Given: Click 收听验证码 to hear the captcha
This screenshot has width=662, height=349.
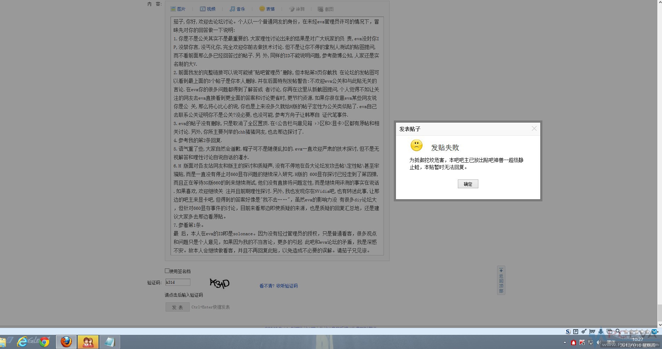Looking at the screenshot, I should (287, 286).
